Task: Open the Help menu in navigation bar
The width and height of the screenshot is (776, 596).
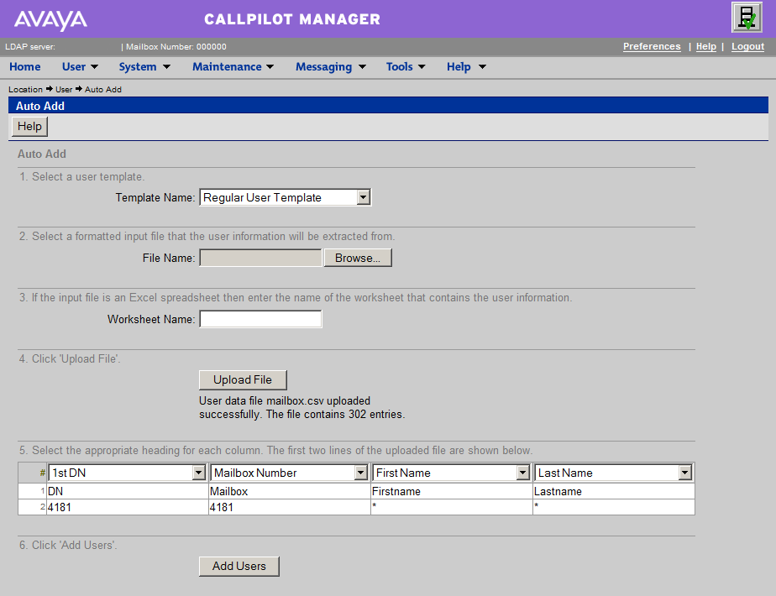Action: click(466, 67)
